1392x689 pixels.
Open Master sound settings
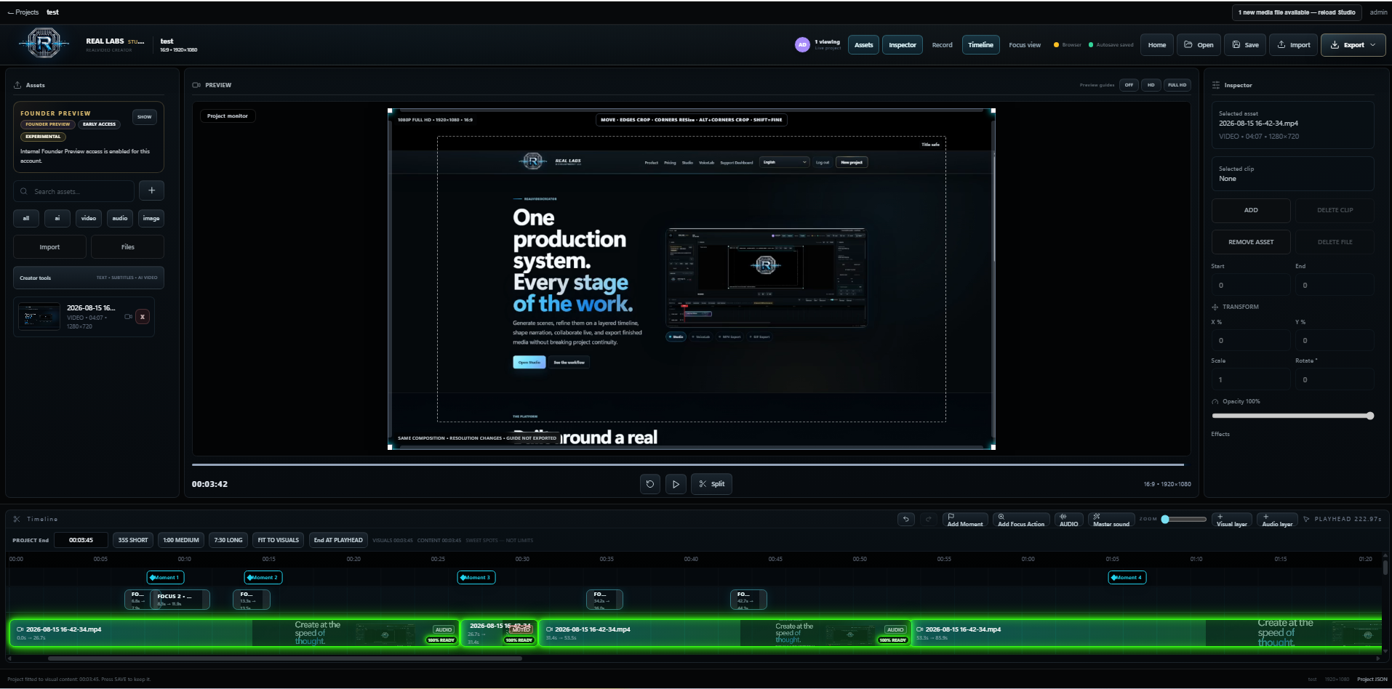[x=1111, y=520]
